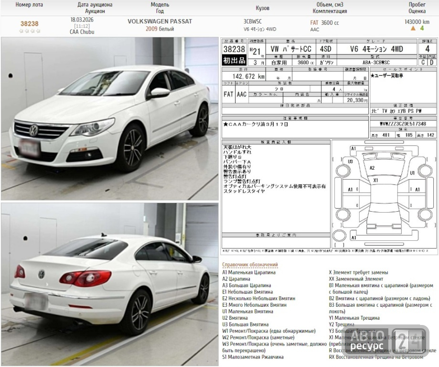Open the Japanese auction sheet image
The image size is (439, 367).
[329, 146]
